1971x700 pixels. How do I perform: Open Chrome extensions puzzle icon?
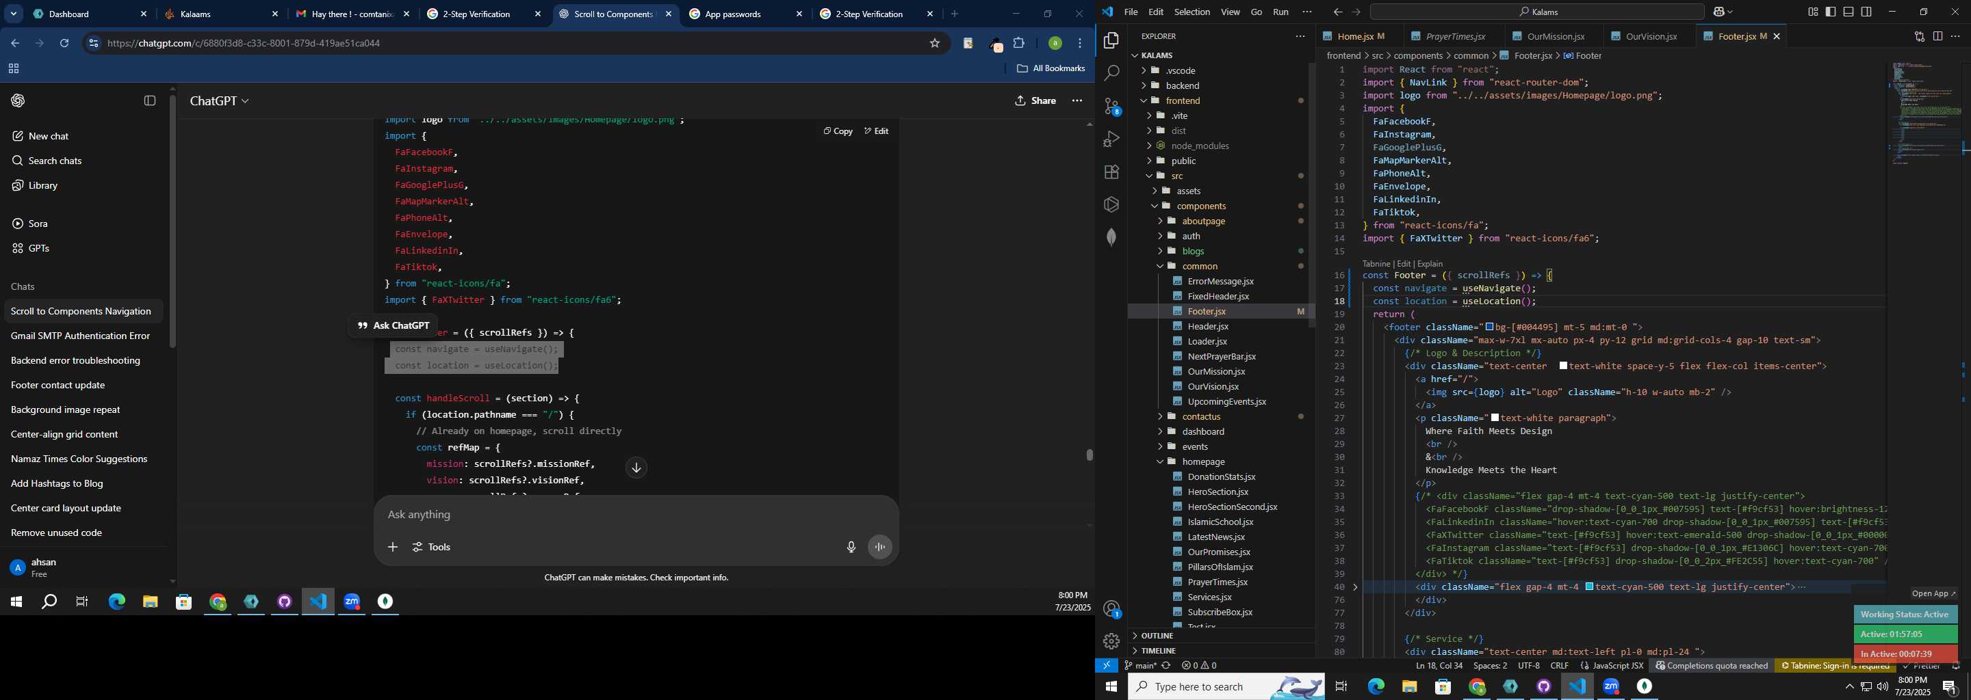[x=1019, y=44]
